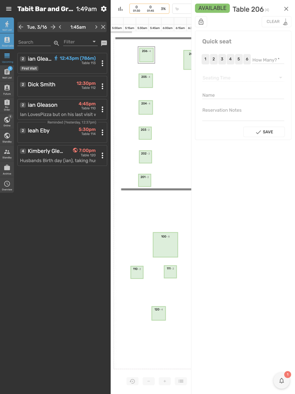Open settings gear icon

click(x=104, y=9)
